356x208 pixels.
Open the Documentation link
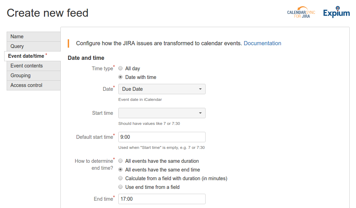click(x=262, y=43)
